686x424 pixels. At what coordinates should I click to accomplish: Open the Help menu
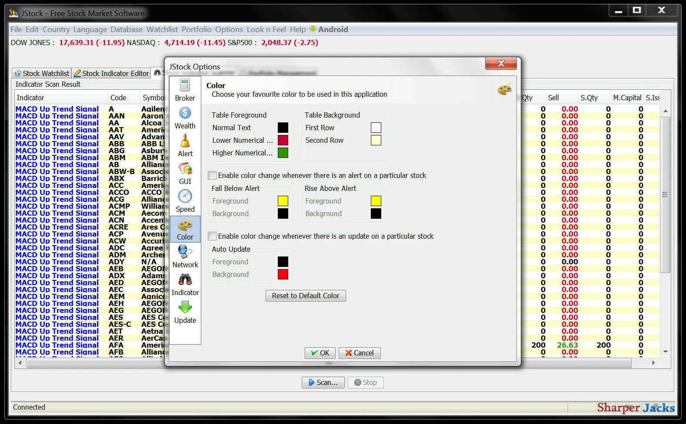(298, 30)
